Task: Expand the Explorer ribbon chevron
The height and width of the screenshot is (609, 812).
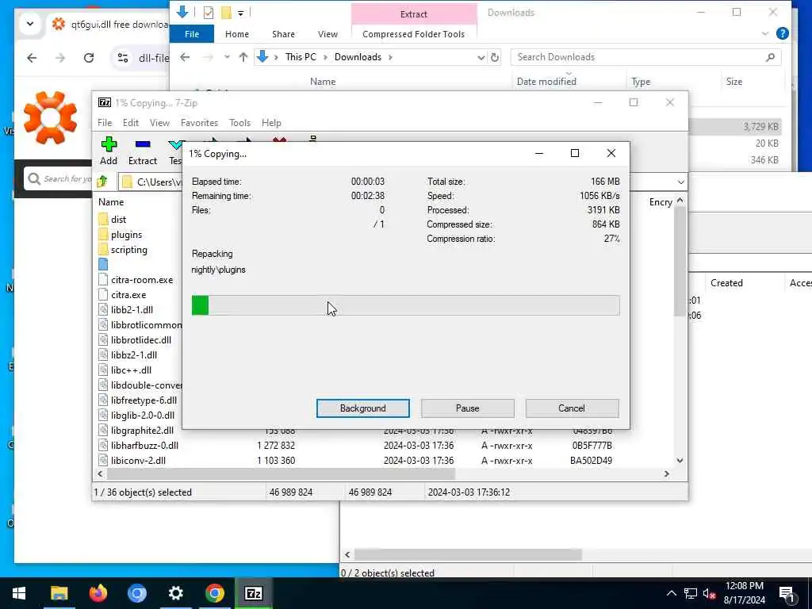Action: pos(765,33)
